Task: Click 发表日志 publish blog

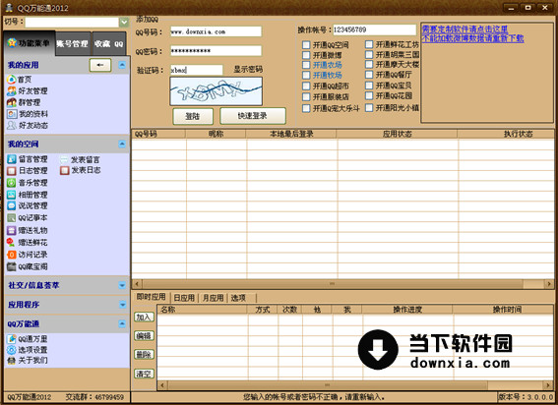Action: pos(80,170)
